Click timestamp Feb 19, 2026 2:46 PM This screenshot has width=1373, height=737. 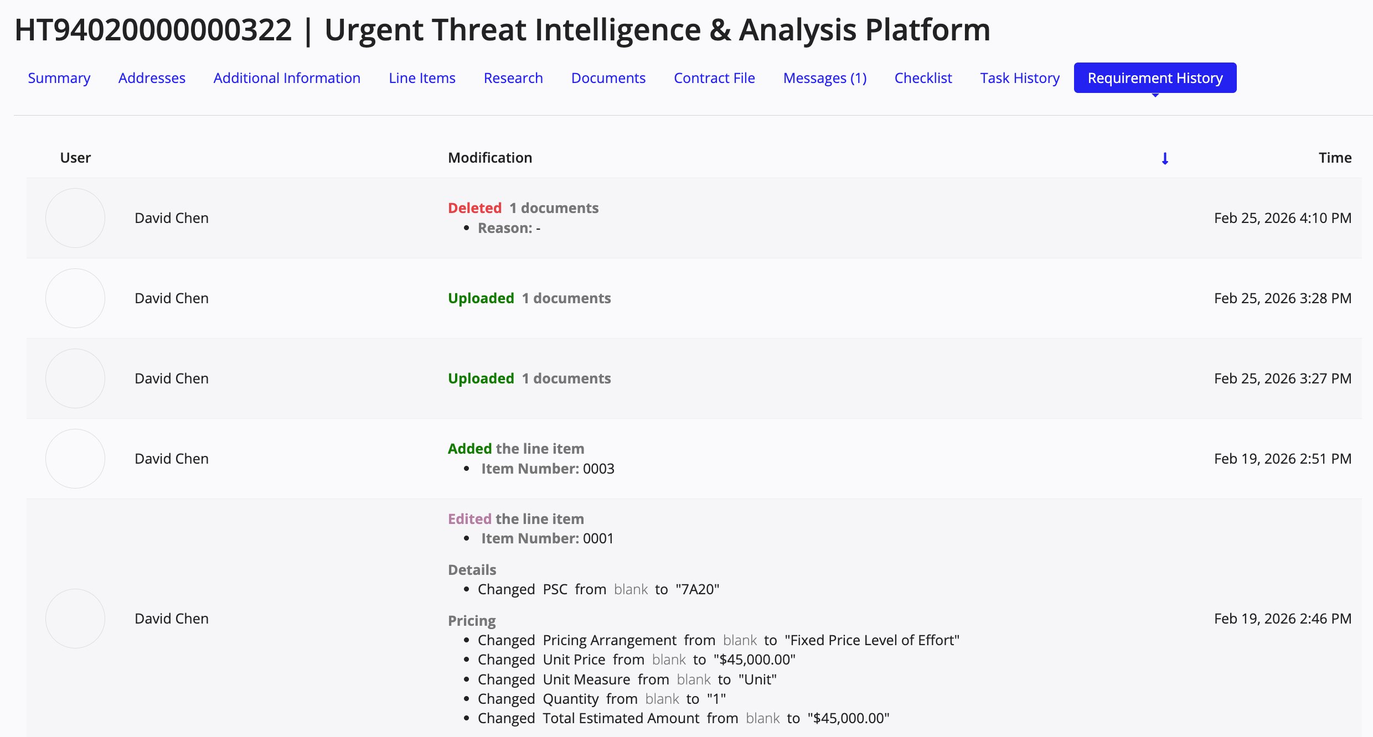pos(1283,619)
